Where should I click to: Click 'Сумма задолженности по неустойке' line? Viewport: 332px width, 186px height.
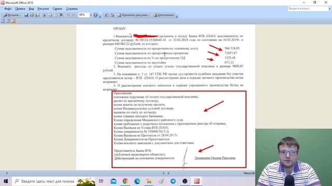pyautogui.click(x=141, y=63)
